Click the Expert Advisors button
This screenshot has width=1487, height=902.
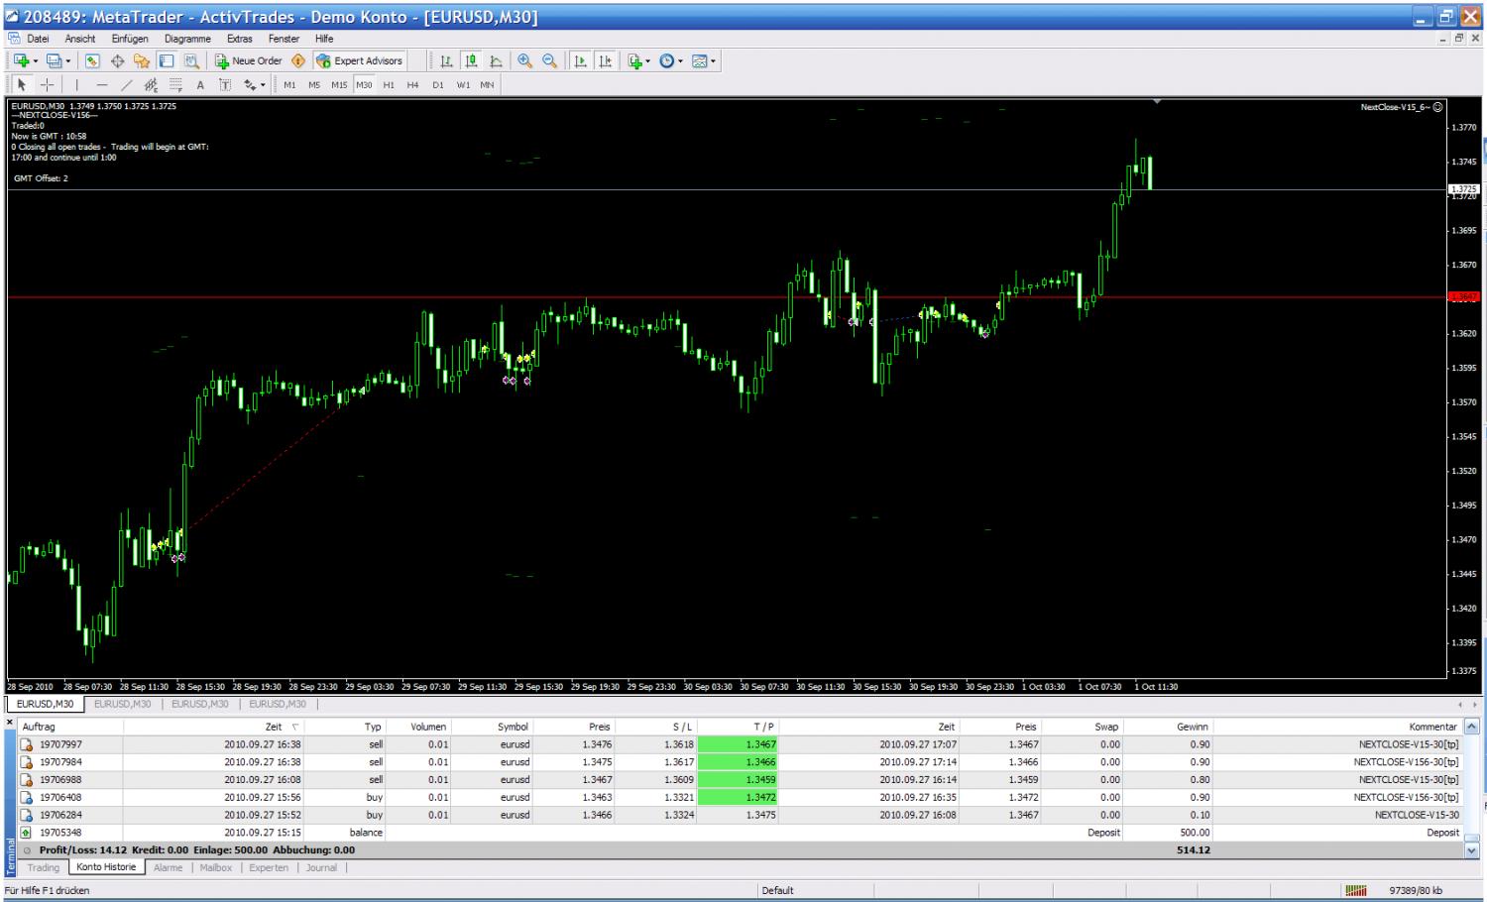pos(359,60)
